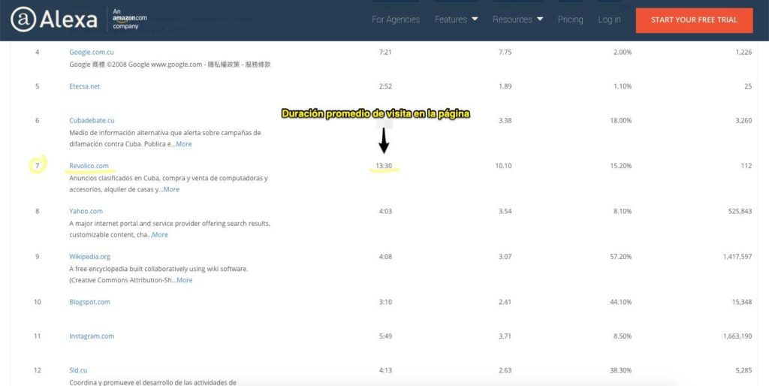The height and width of the screenshot is (386, 769).
Task: Select Sld.cu pageviews value 2.63
Action: pyautogui.click(x=505, y=370)
